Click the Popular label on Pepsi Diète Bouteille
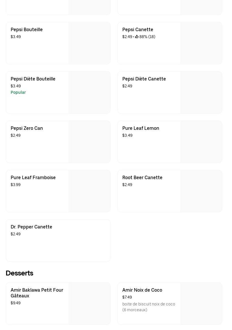 18,93
